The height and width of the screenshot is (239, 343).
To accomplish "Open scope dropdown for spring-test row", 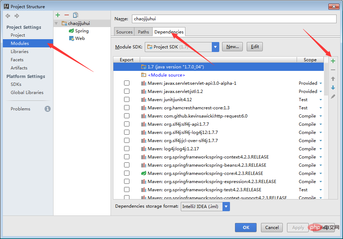I will (321, 190).
